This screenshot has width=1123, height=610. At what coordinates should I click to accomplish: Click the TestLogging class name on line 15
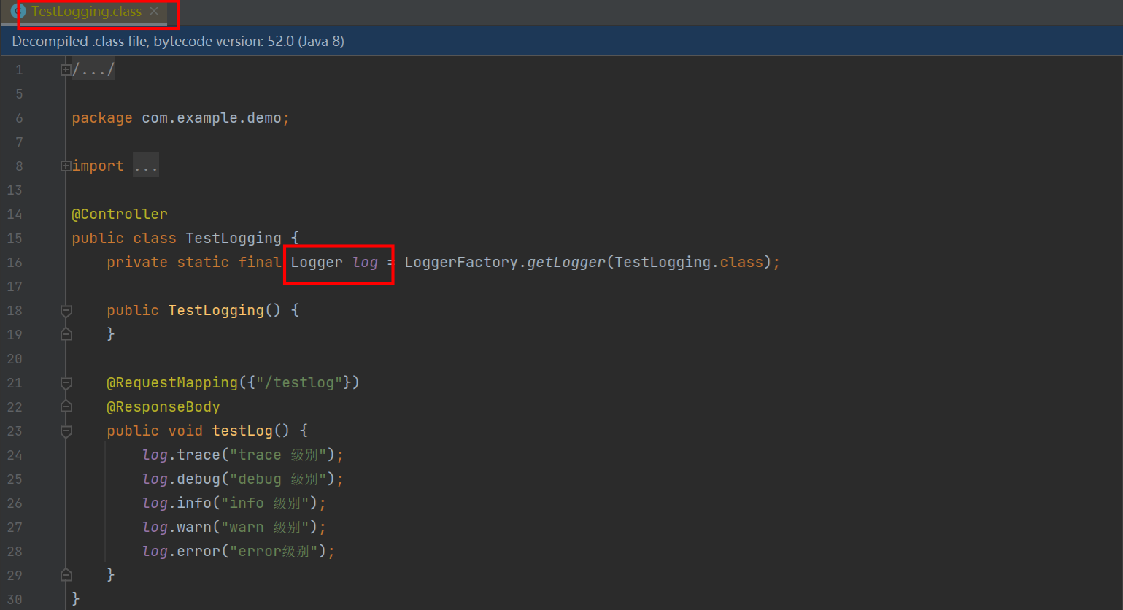coord(234,239)
